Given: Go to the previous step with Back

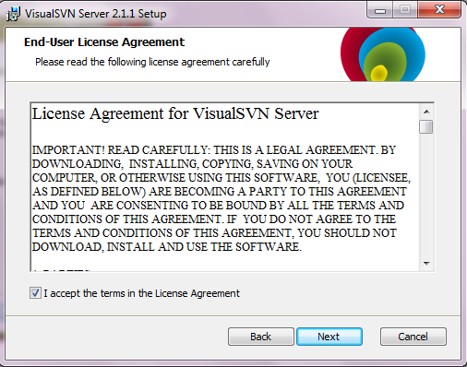Looking at the screenshot, I should [x=261, y=337].
